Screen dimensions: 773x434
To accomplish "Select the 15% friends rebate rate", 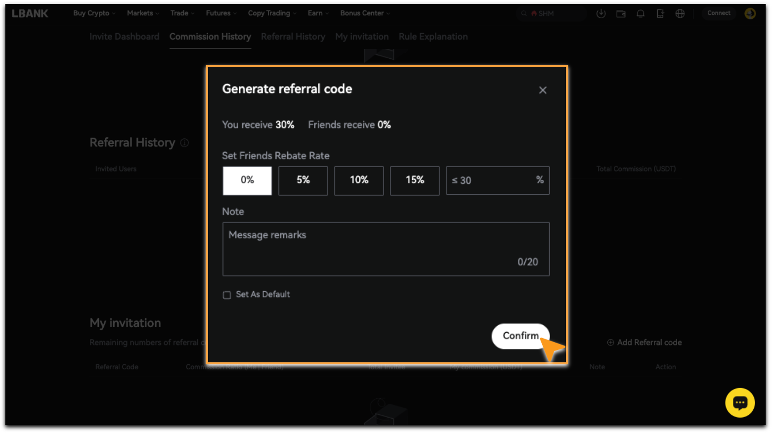I will 414,180.
